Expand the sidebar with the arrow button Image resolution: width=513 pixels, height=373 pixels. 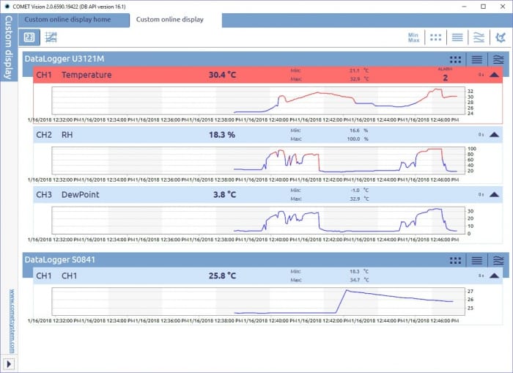(10, 363)
